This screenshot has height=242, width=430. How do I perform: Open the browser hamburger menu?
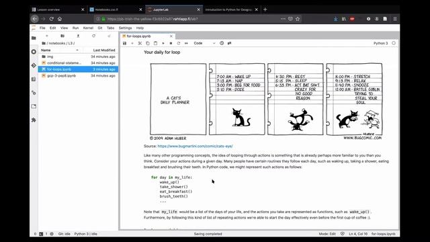pos(395,19)
